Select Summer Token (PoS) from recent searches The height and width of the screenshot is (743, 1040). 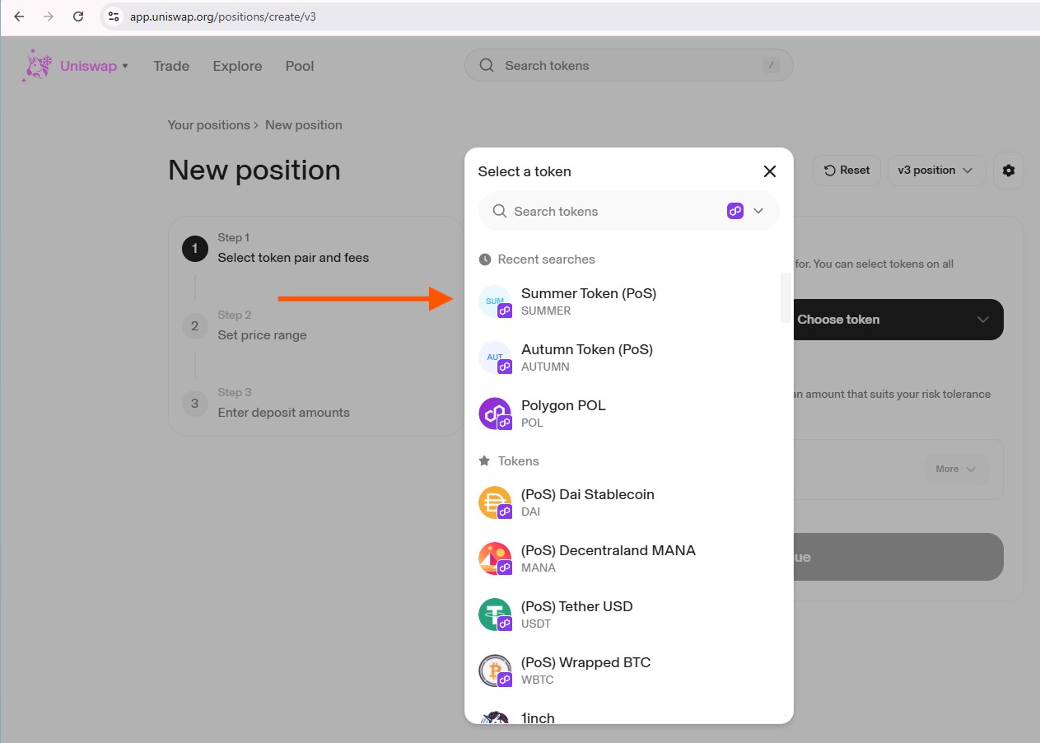(x=588, y=301)
